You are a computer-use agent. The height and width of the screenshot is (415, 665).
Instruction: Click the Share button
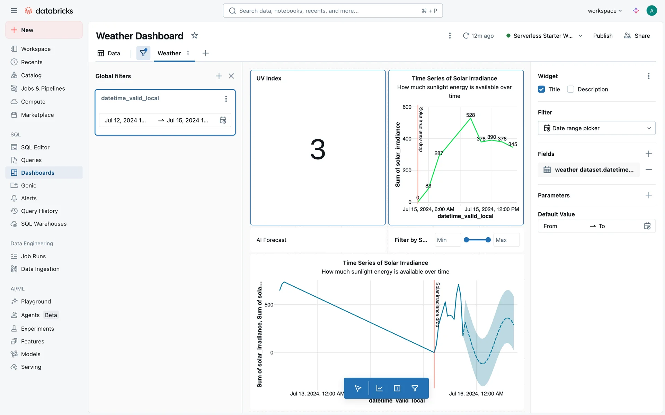[637, 36]
